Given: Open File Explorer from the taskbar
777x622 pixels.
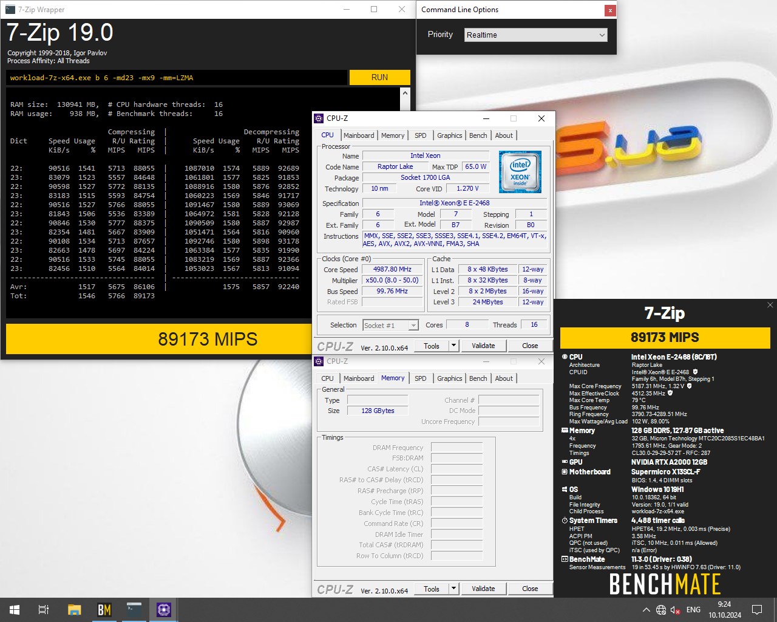Looking at the screenshot, I should 74,610.
